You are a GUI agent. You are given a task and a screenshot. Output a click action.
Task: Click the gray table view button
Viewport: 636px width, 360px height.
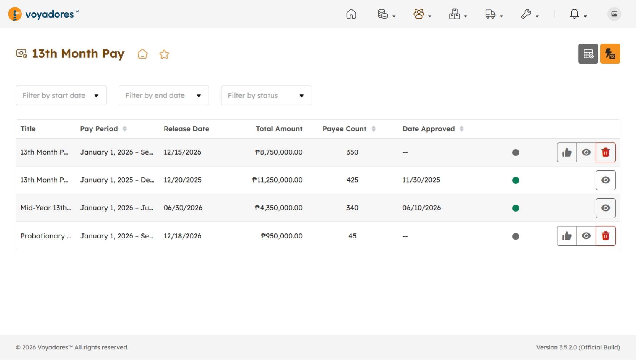click(x=588, y=54)
